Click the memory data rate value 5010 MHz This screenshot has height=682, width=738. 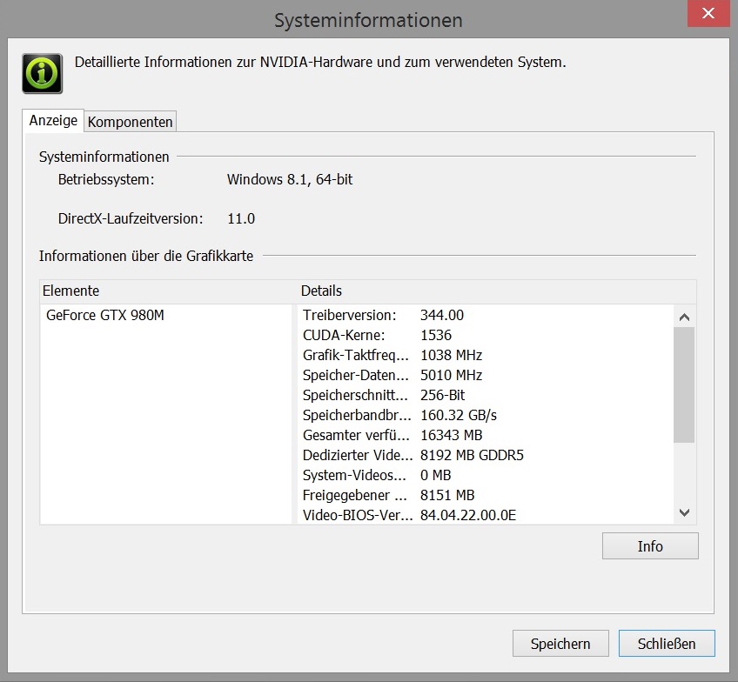coord(452,375)
